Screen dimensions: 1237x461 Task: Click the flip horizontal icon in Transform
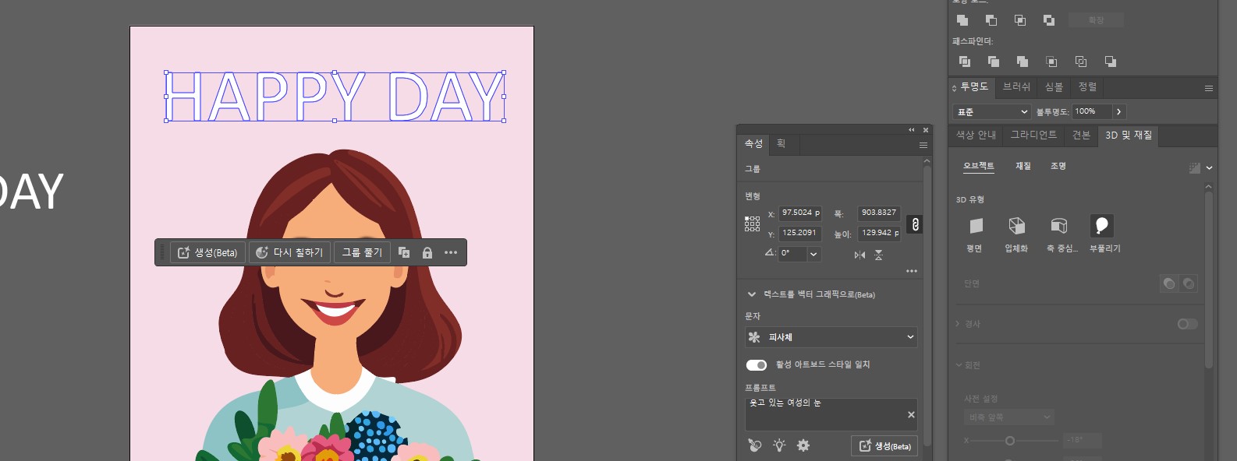click(860, 255)
